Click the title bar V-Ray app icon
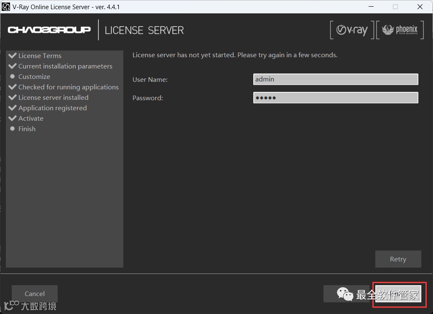Screen dimensions: 433x314 pos(6,7)
